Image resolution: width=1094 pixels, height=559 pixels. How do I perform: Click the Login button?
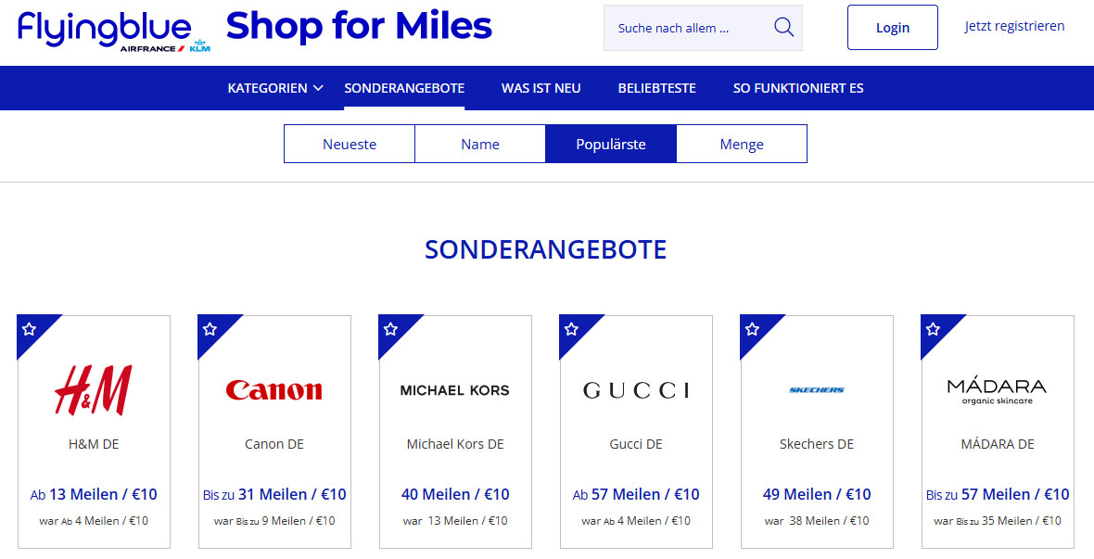(893, 28)
